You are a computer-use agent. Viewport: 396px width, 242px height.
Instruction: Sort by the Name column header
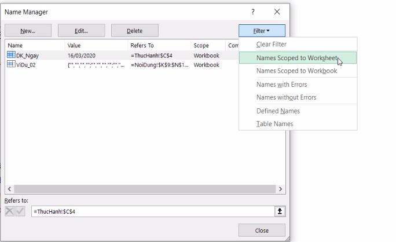pyautogui.click(x=15, y=46)
